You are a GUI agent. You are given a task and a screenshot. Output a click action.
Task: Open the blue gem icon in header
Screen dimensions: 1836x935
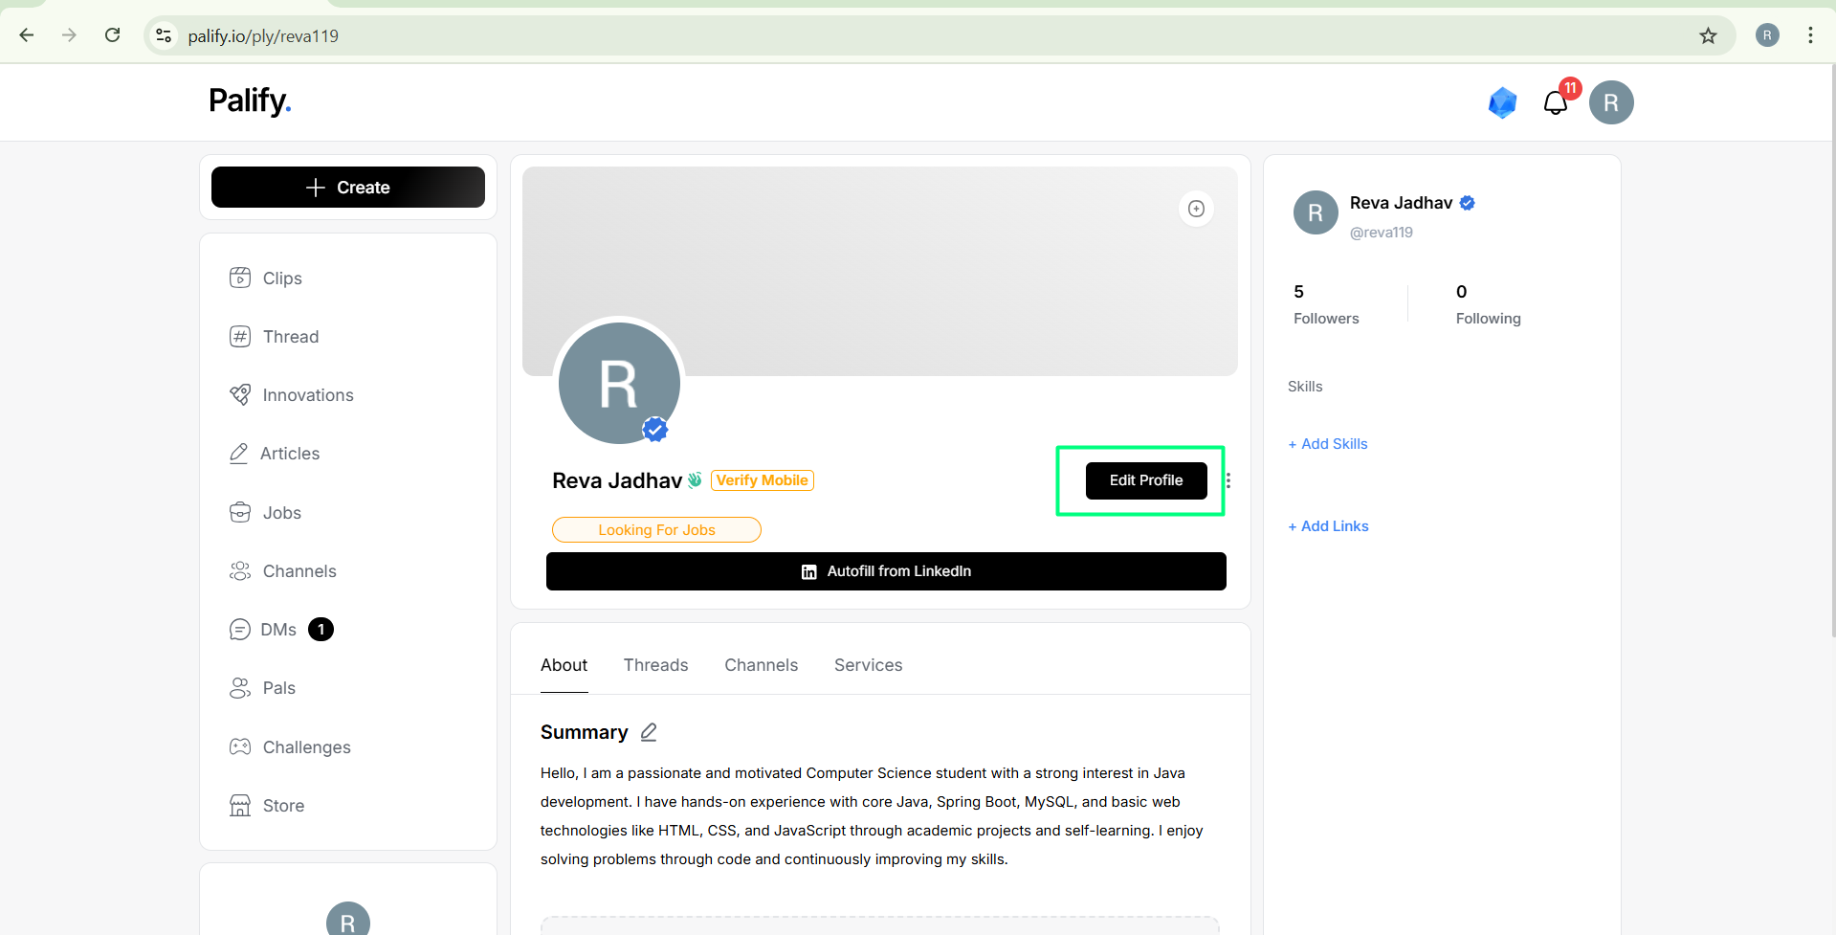[1502, 102]
